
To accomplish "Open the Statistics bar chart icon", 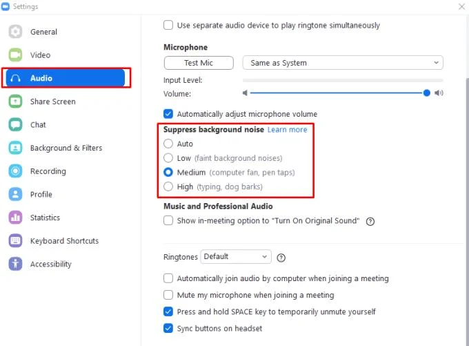I will point(15,218).
